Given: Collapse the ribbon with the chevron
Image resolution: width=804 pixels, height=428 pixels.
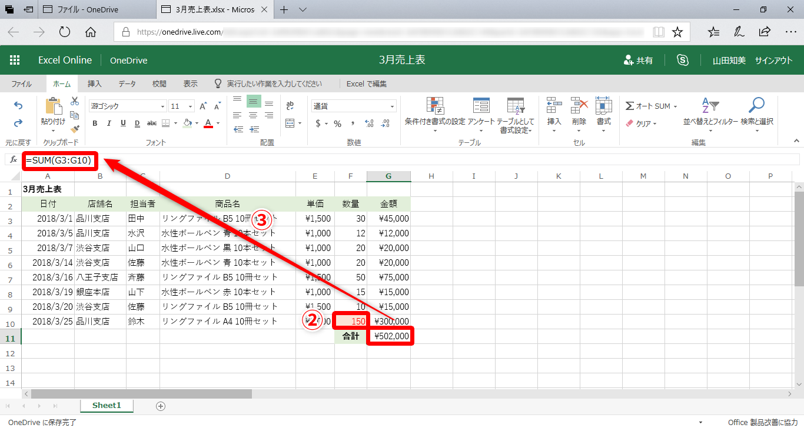Looking at the screenshot, I should (796, 141).
